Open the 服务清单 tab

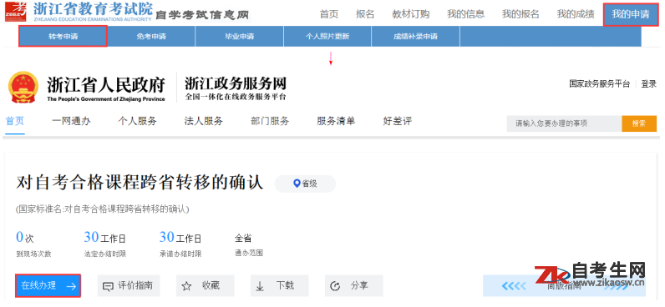[x=336, y=121]
